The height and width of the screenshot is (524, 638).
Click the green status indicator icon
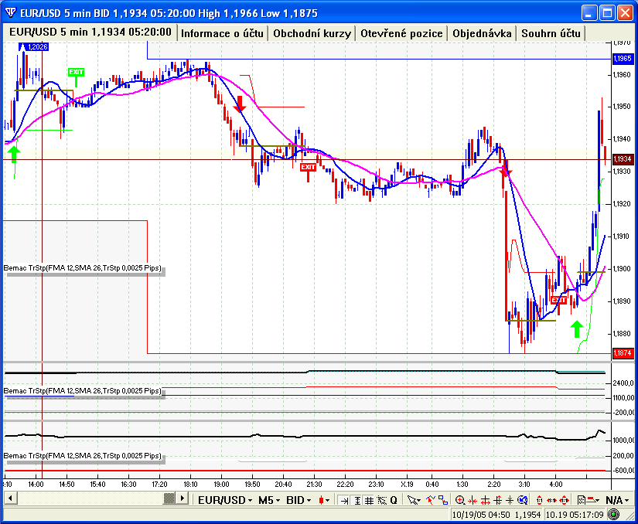tap(613, 514)
